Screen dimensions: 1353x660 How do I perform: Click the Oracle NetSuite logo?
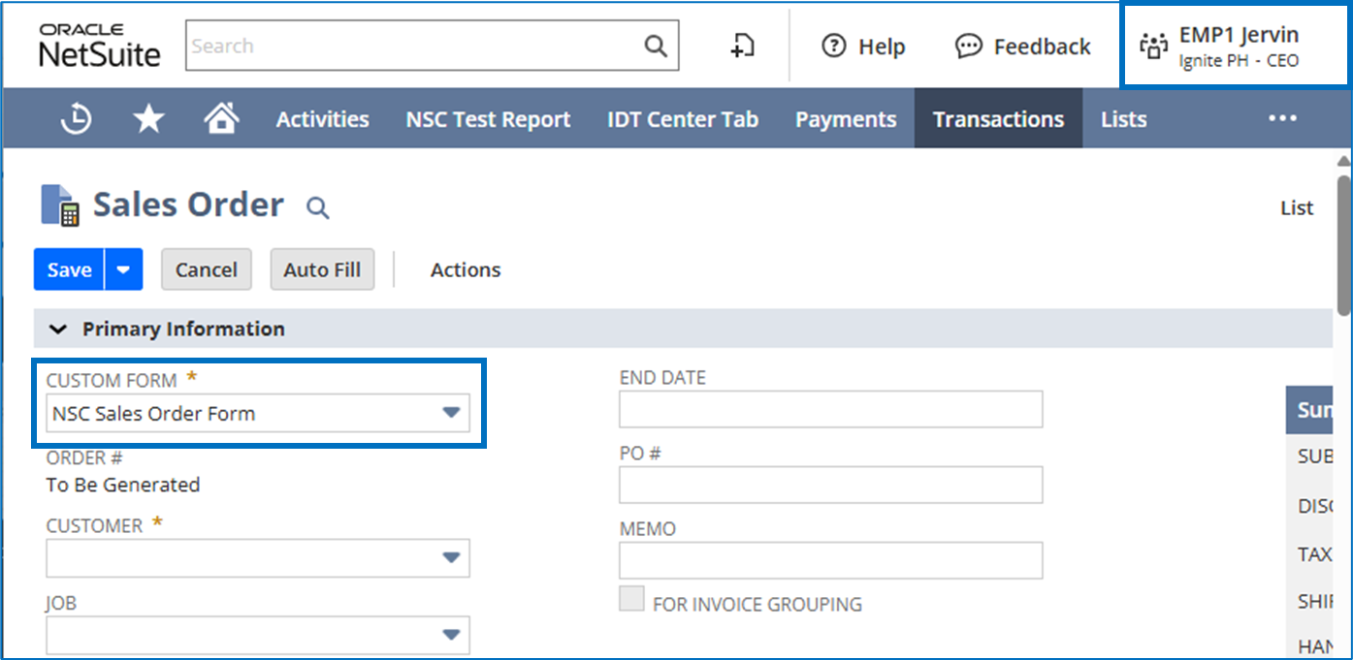tap(100, 47)
